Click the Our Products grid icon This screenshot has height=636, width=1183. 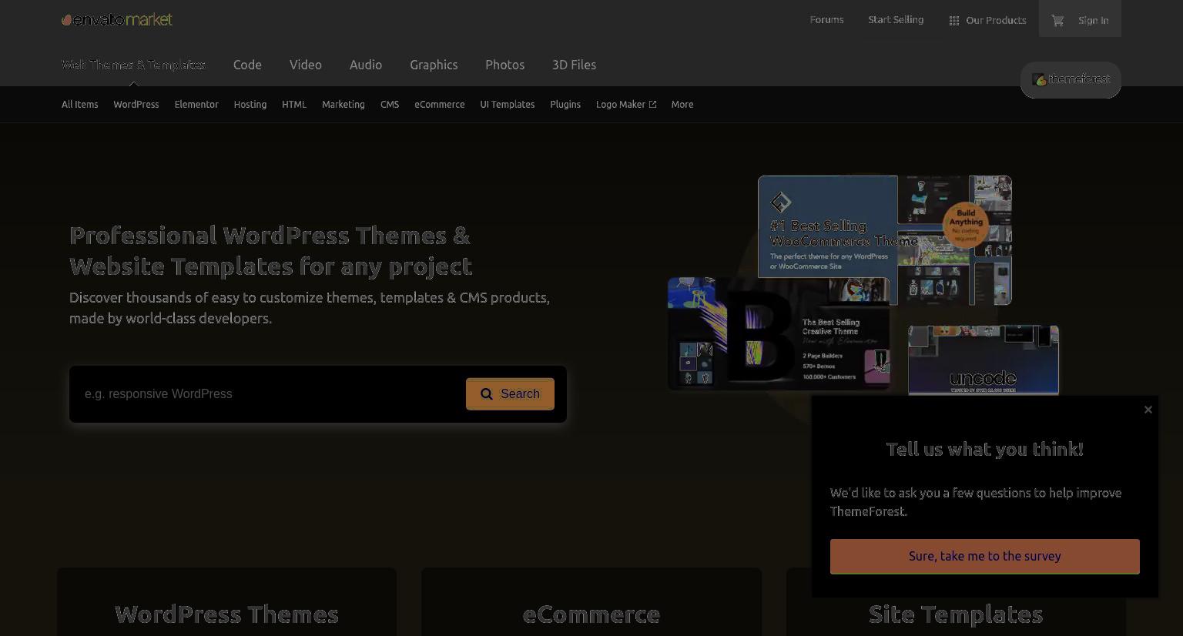953,21
